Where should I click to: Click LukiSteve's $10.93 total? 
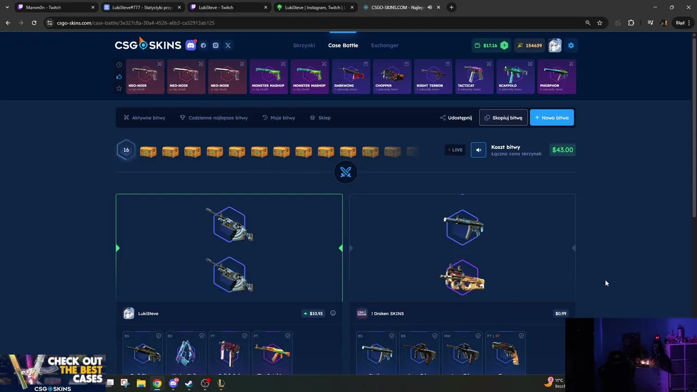click(313, 313)
